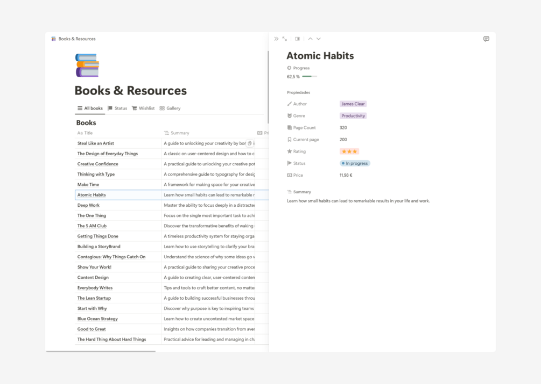
Task: Select the All books tab
Action: point(90,108)
